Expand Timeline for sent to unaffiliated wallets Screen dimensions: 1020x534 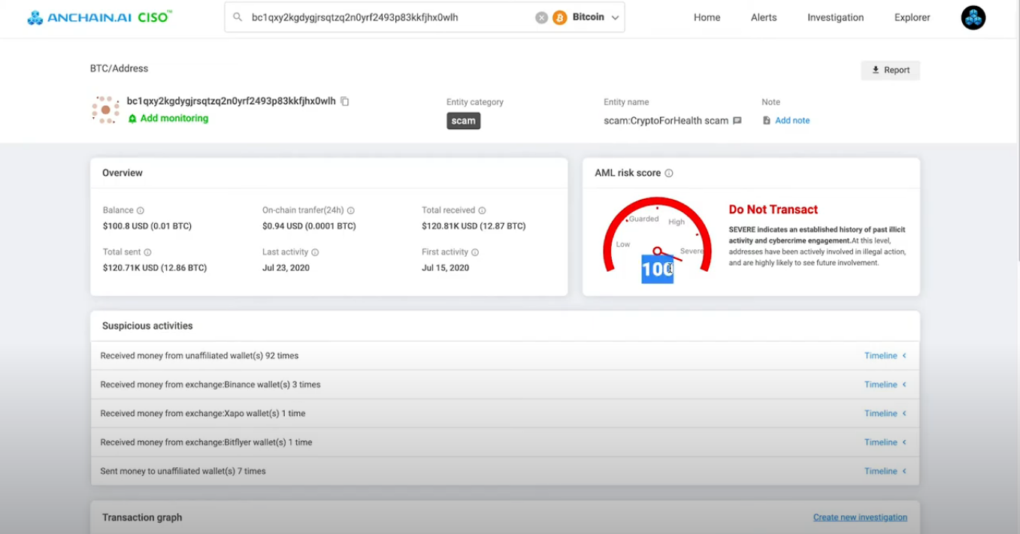(885, 472)
